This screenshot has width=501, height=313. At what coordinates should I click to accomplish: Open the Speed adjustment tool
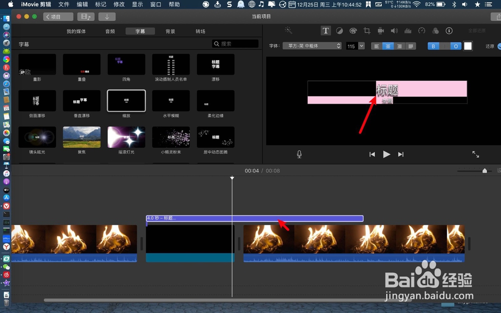click(x=422, y=31)
